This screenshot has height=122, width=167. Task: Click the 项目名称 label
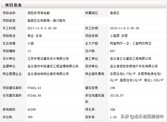point(10,13)
